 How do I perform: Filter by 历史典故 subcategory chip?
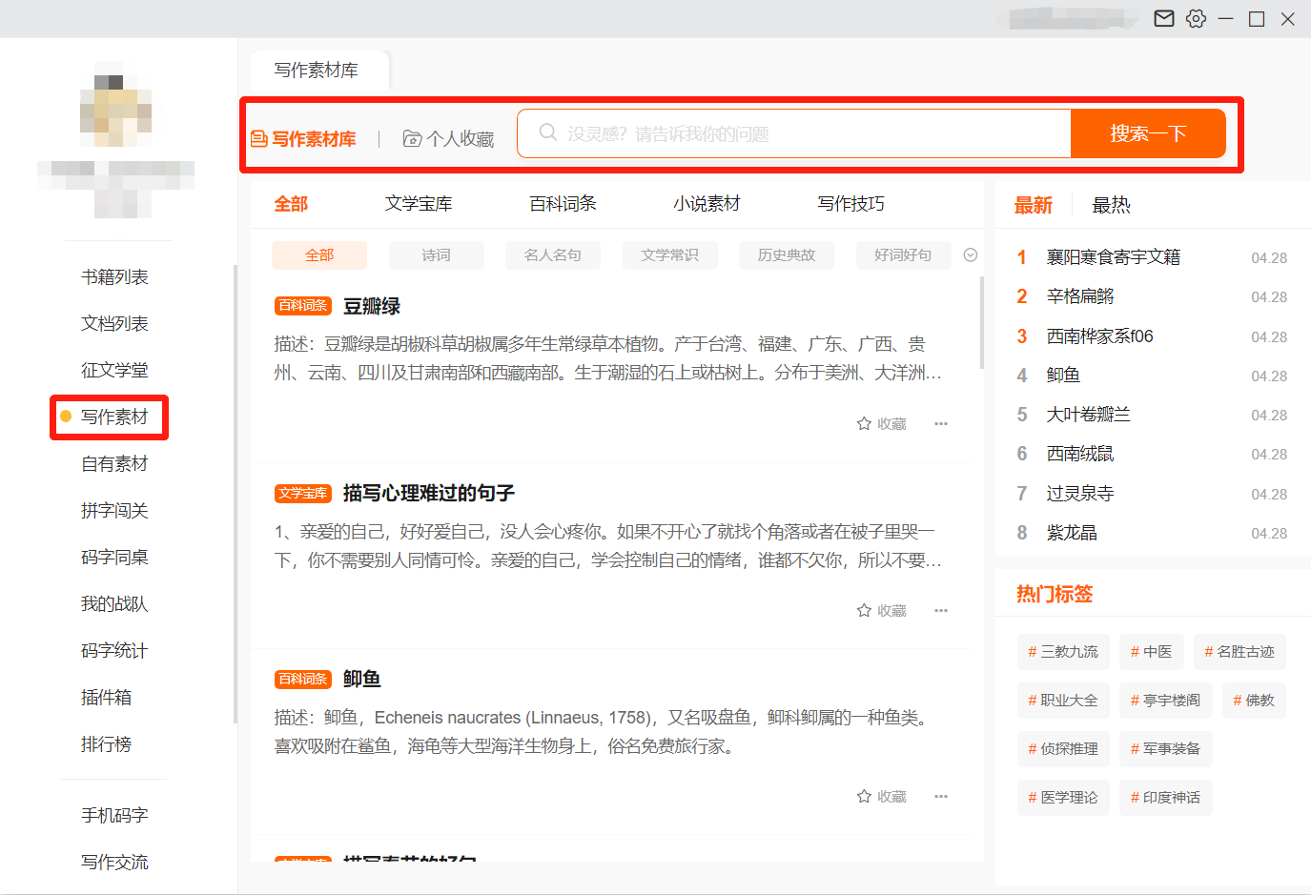(x=787, y=255)
